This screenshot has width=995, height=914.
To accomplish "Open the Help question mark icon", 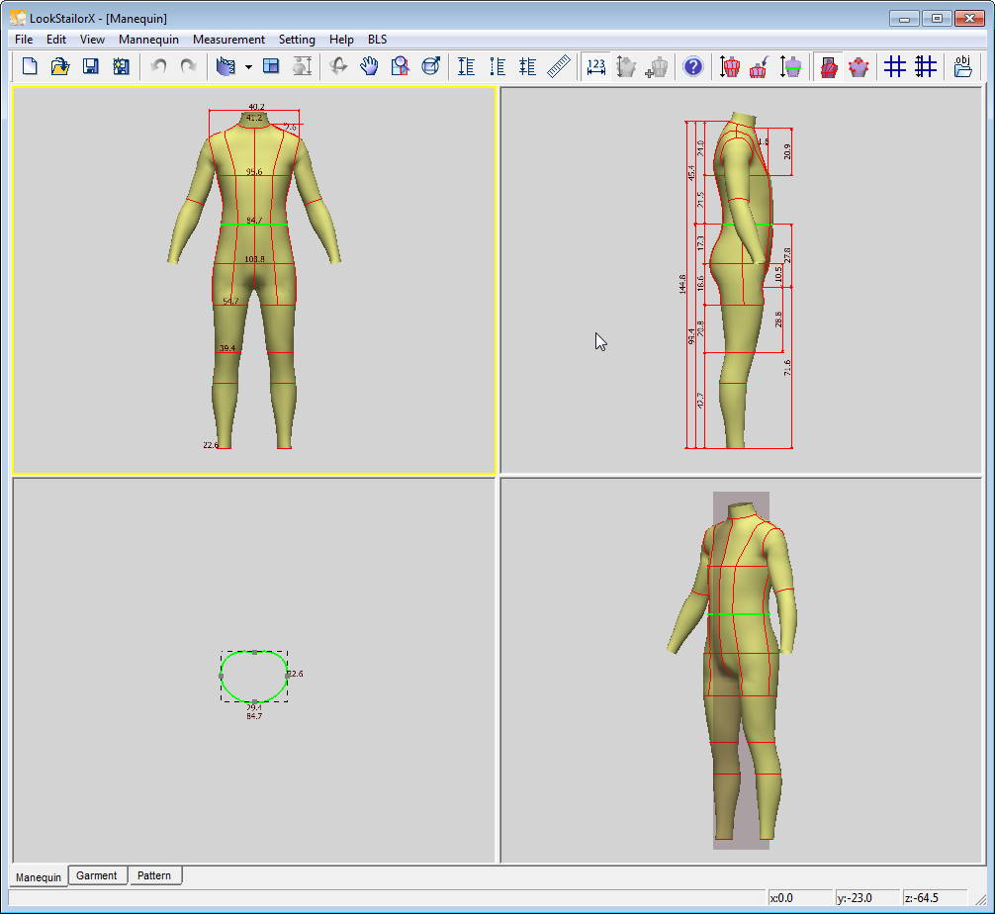I will pos(693,66).
